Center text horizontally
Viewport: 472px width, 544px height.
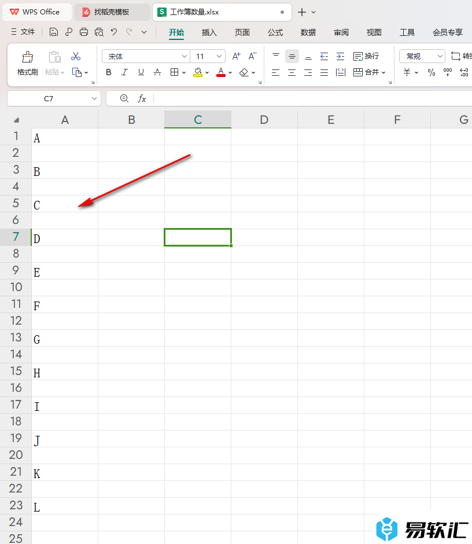292,72
